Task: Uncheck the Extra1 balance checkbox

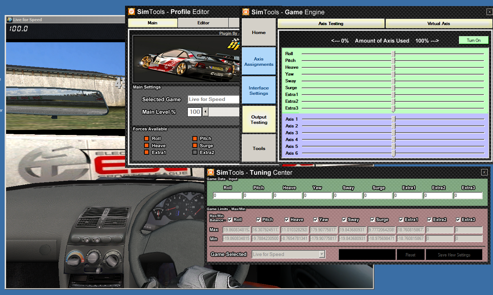Action: (401, 219)
